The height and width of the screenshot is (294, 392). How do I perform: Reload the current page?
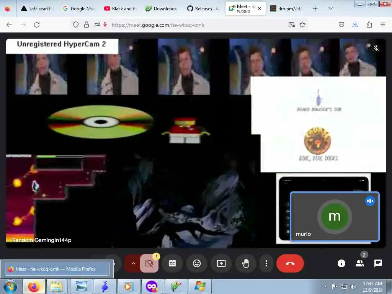pyautogui.click(x=37, y=25)
